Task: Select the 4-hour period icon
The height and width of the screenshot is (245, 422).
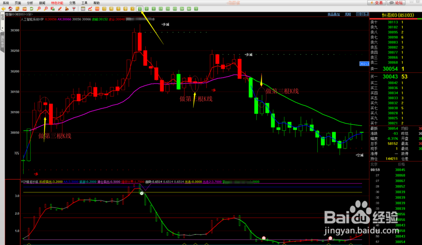Action: coord(189,9)
